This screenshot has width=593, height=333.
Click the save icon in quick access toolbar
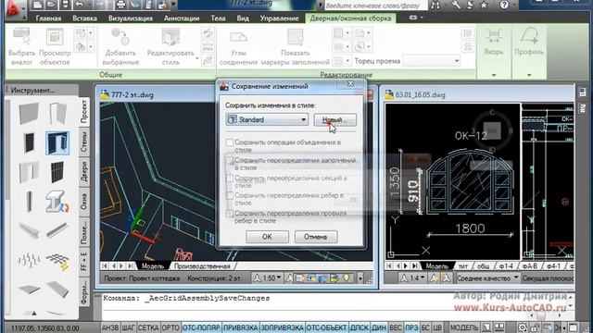pos(66,5)
